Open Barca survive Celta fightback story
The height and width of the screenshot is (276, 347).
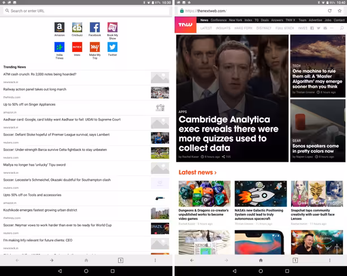point(86,153)
